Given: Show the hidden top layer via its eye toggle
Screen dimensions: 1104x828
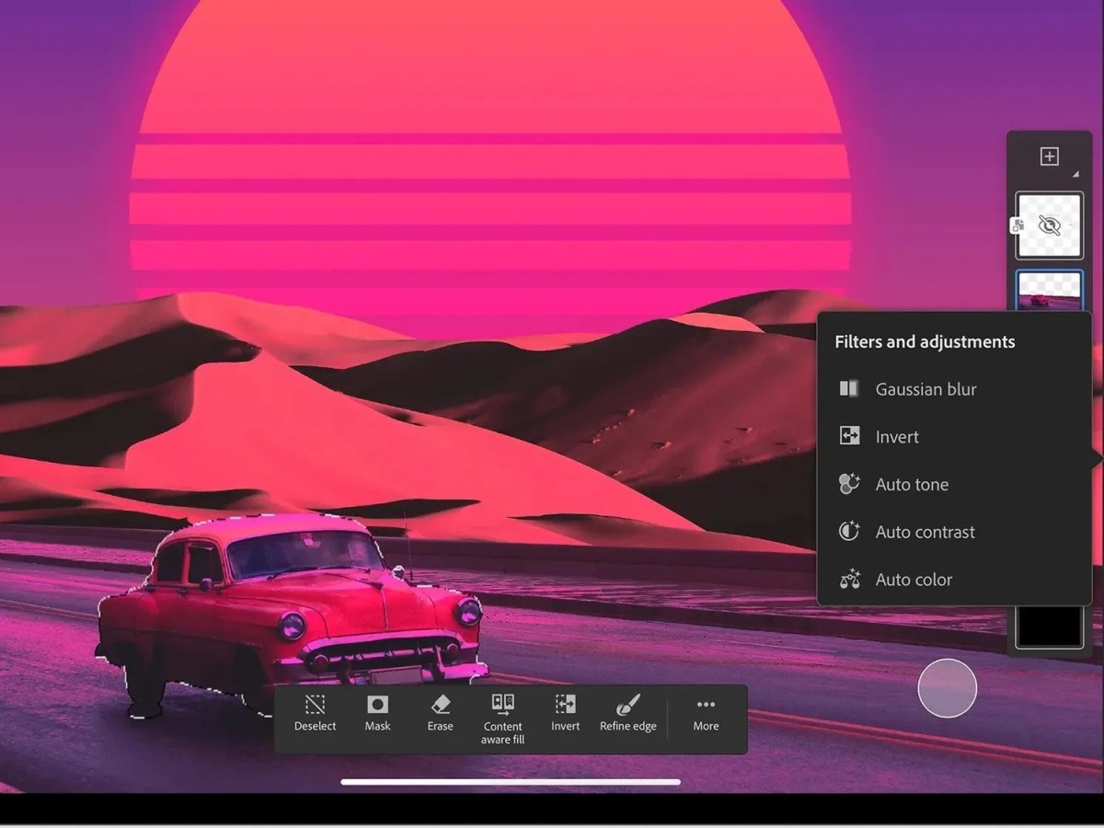Looking at the screenshot, I should coord(1050,224).
